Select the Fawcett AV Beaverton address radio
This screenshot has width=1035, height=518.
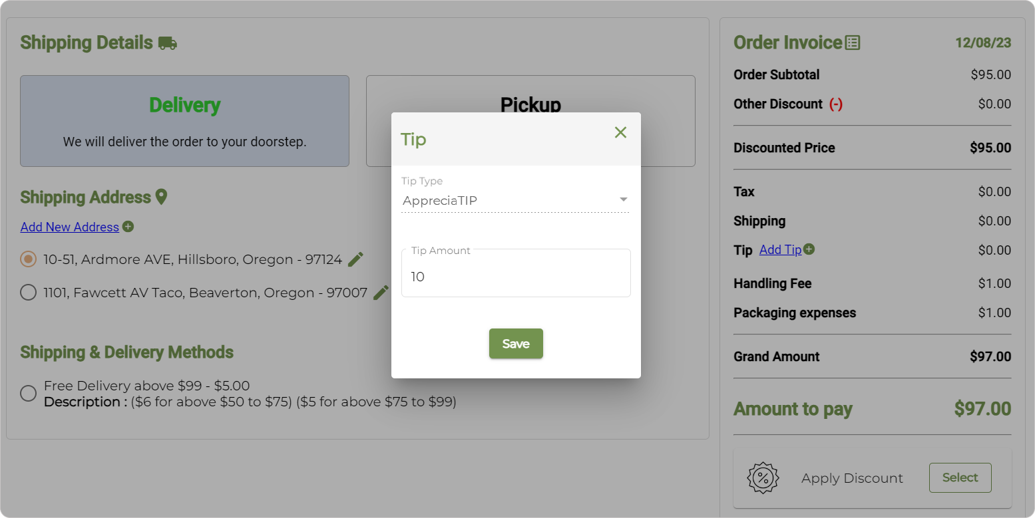(x=28, y=293)
